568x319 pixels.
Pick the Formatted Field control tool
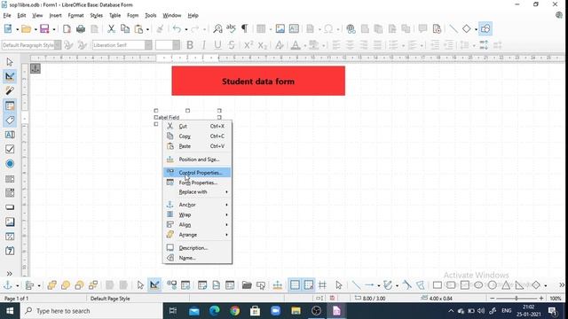[10, 237]
